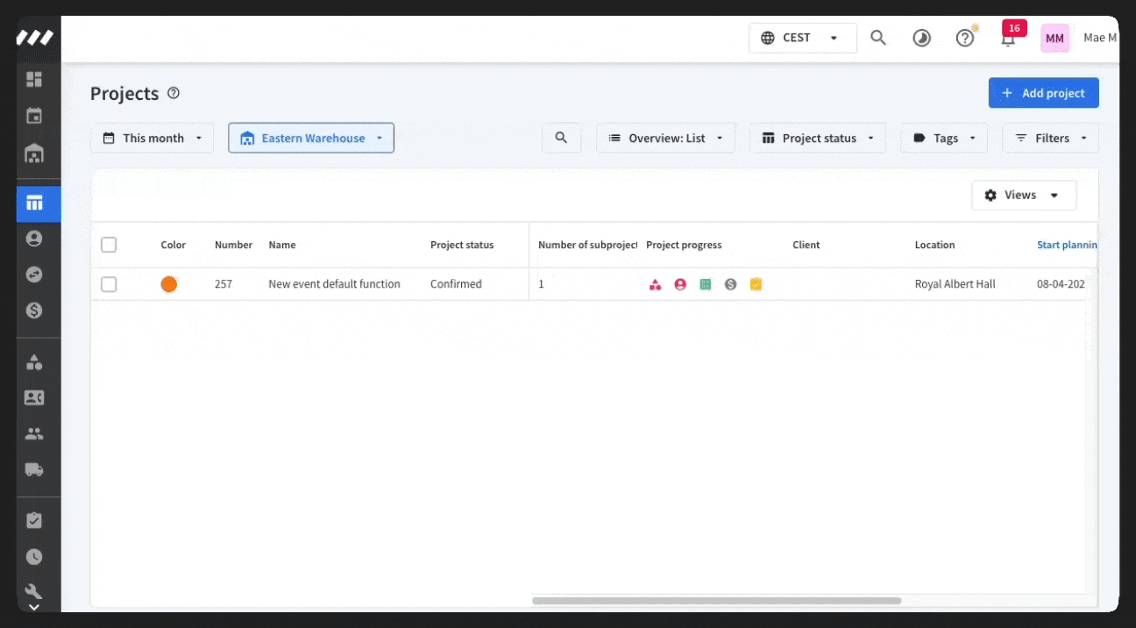Open the crew person icon in the sidebar

click(34, 239)
